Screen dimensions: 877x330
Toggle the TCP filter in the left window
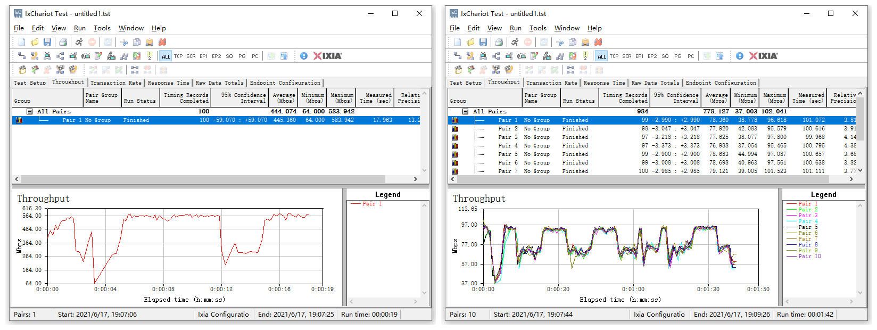click(178, 56)
